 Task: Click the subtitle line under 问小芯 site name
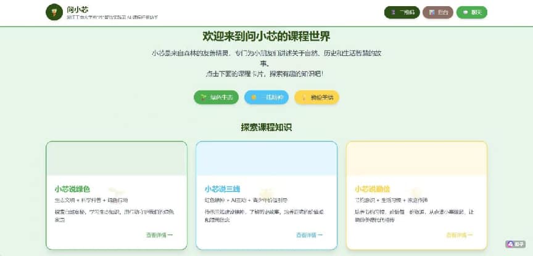coord(112,17)
